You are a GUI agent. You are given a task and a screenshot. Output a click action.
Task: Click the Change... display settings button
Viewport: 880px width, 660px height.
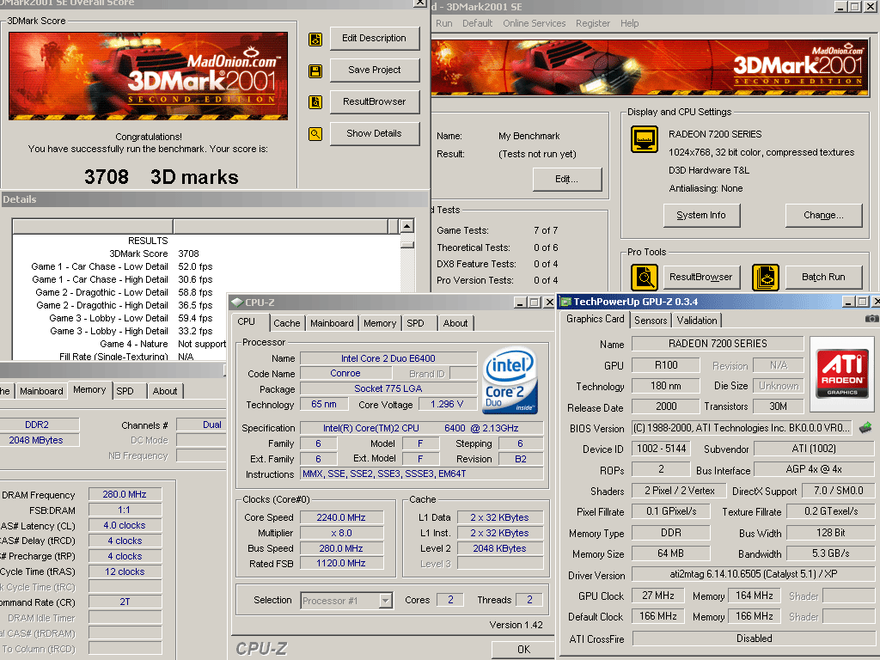[823, 216]
